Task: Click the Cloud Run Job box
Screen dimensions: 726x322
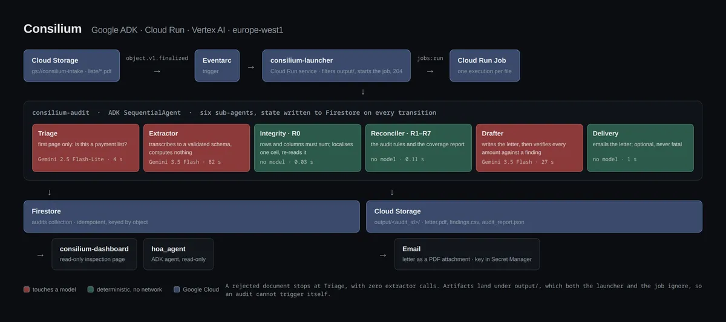Action: click(x=485, y=66)
